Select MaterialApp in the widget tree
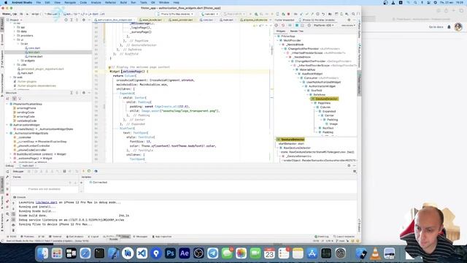 [x=307, y=69]
